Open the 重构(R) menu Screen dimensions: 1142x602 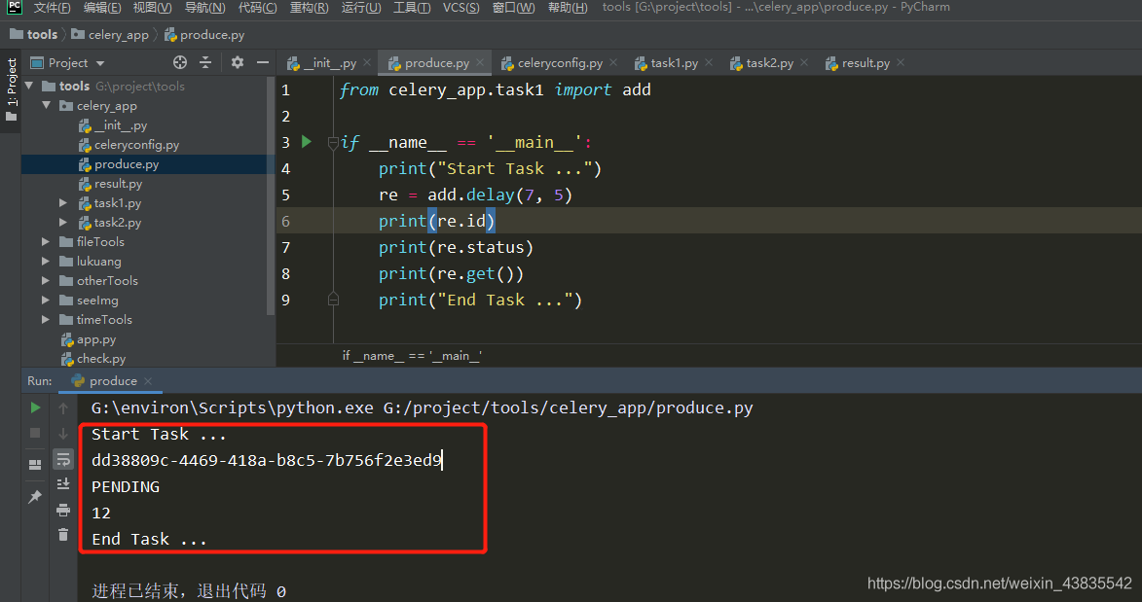click(309, 7)
